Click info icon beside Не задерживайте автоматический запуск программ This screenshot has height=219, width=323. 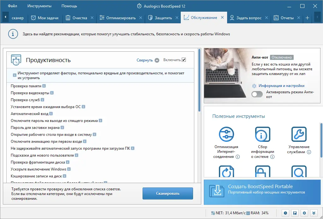[x=133, y=148]
